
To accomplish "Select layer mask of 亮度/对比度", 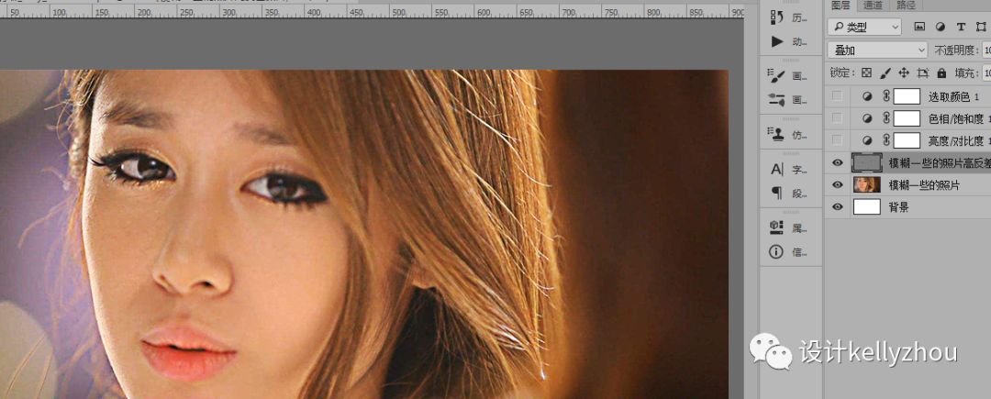I will [x=907, y=139].
